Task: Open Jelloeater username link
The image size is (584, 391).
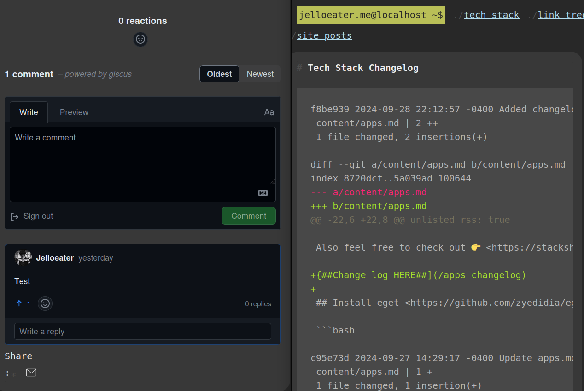Action: click(x=55, y=258)
